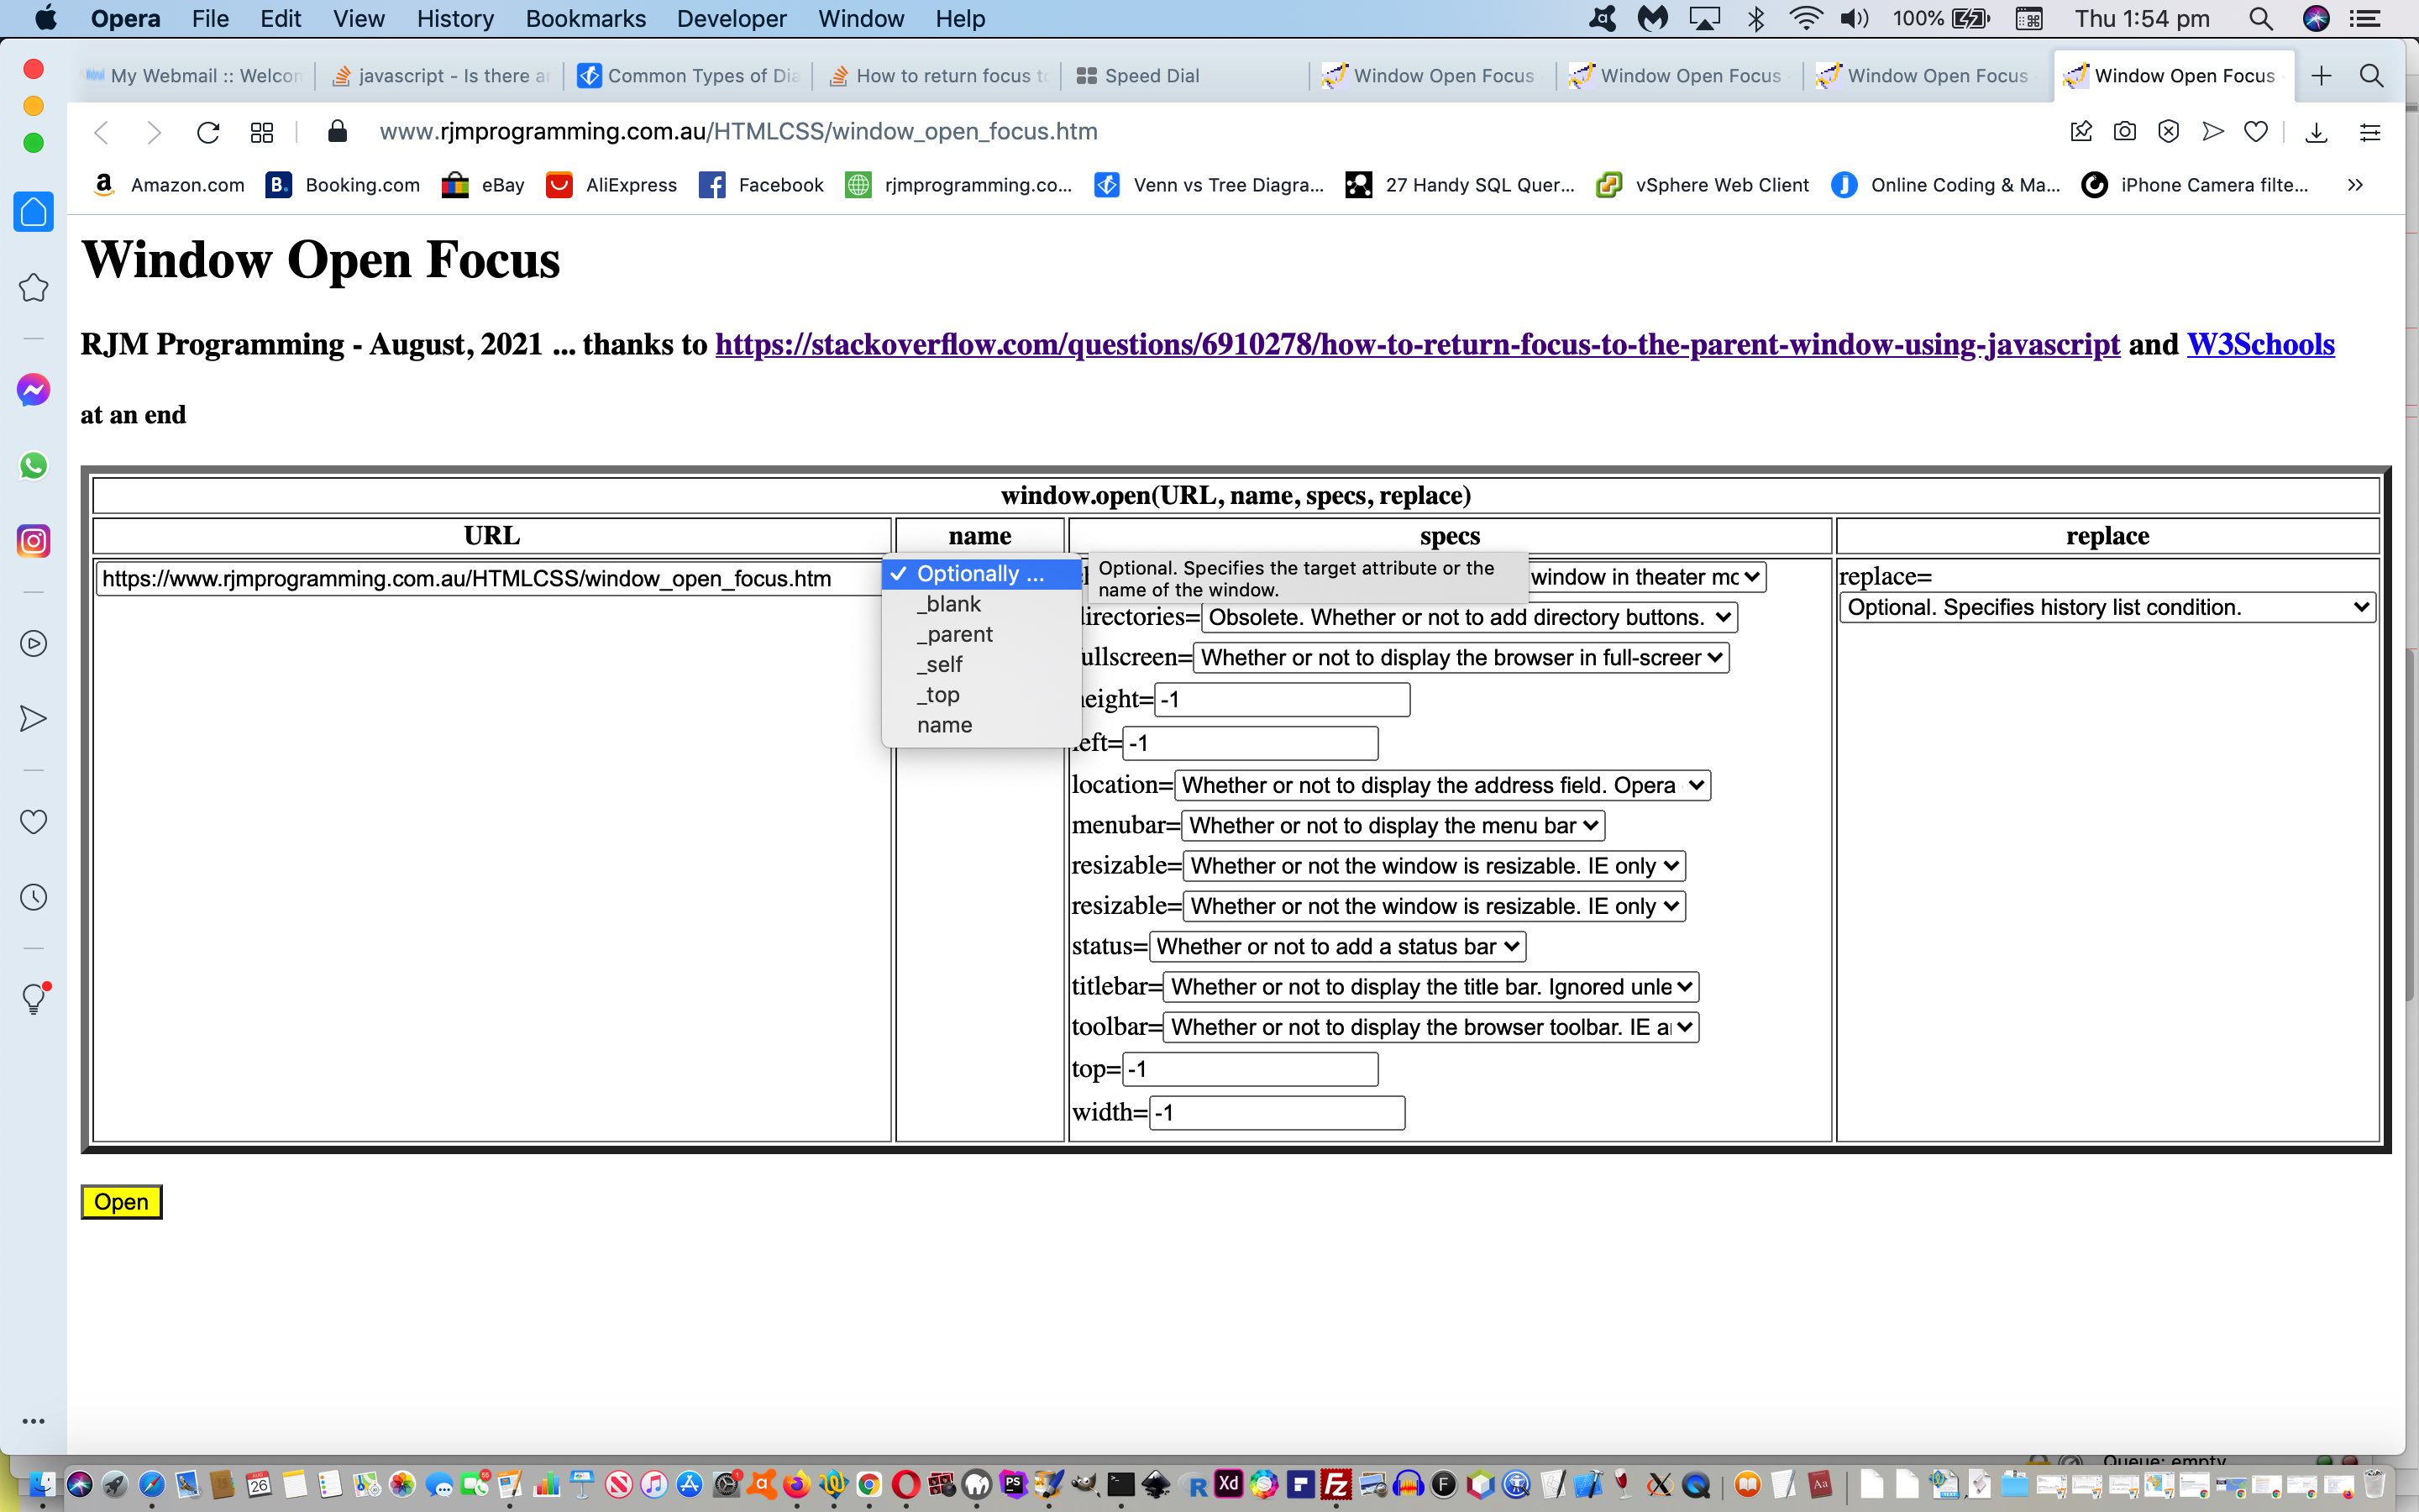The height and width of the screenshot is (1512, 2419).
Task: Open sidebar setup three-dots menu
Action: 33,1421
